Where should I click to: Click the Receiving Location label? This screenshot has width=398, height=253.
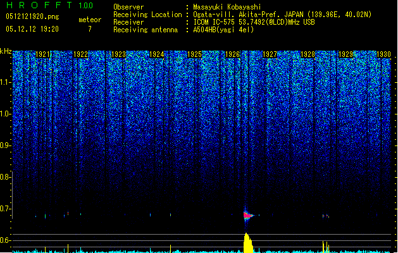click(x=147, y=15)
